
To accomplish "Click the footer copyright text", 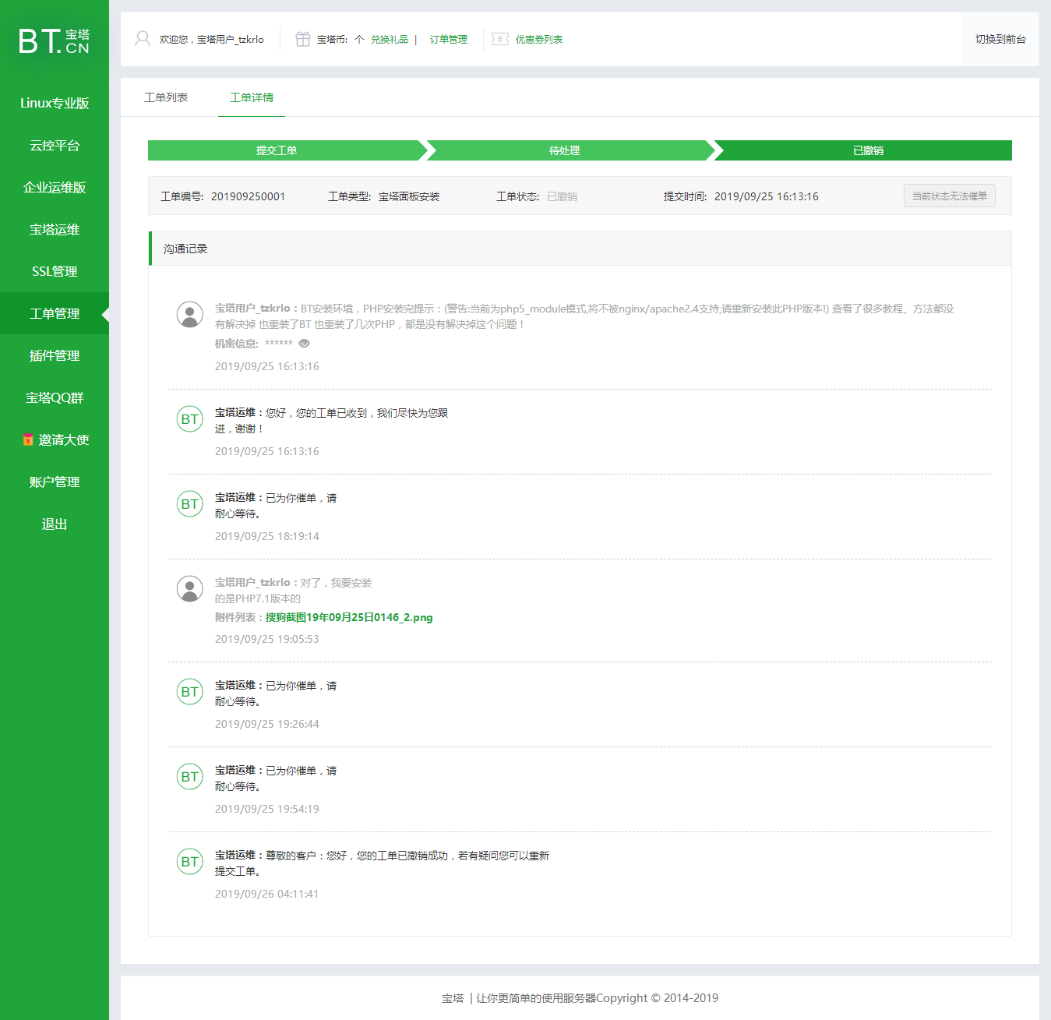I will pos(580,998).
